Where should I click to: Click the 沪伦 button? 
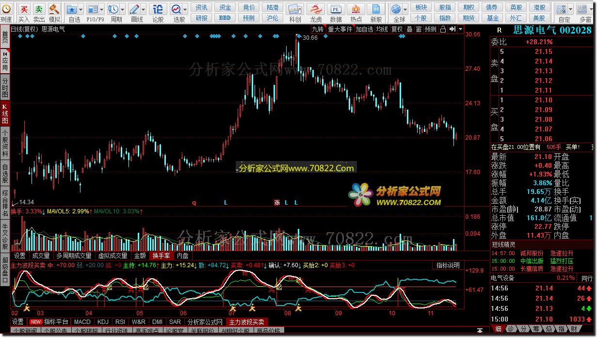pos(273,18)
